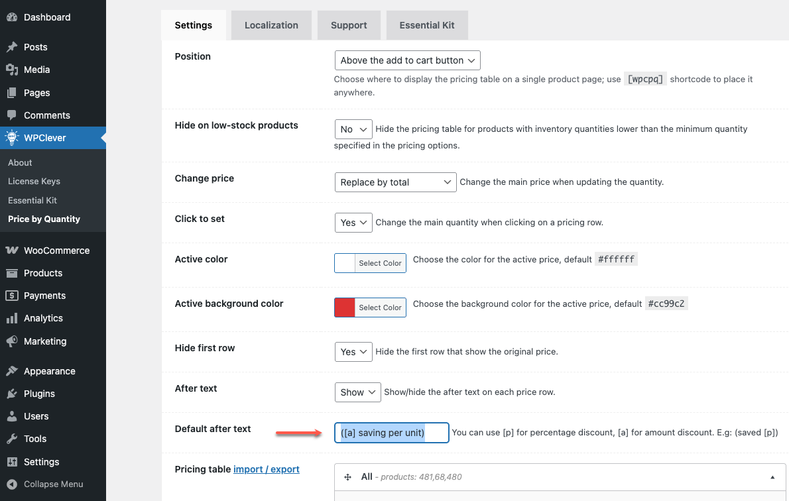789x501 pixels.
Task: Click the Payments dollar icon
Action: tap(12, 296)
